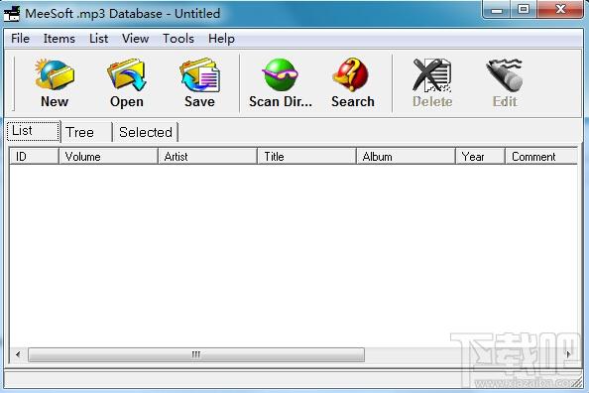This screenshot has height=393, width=589.
Task: Sort by the Comment column header
Action: pyautogui.click(x=541, y=156)
